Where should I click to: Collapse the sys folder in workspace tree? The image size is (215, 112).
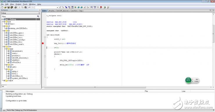click(6, 69)
